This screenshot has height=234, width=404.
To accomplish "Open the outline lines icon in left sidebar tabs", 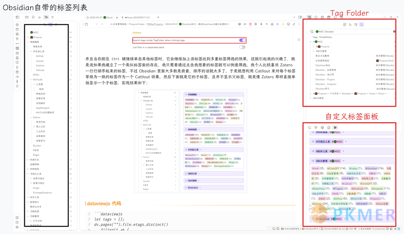I will pos(52,17).
